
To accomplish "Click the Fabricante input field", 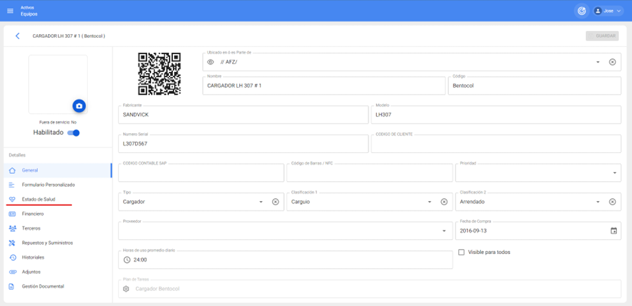I will click(244, 115).
